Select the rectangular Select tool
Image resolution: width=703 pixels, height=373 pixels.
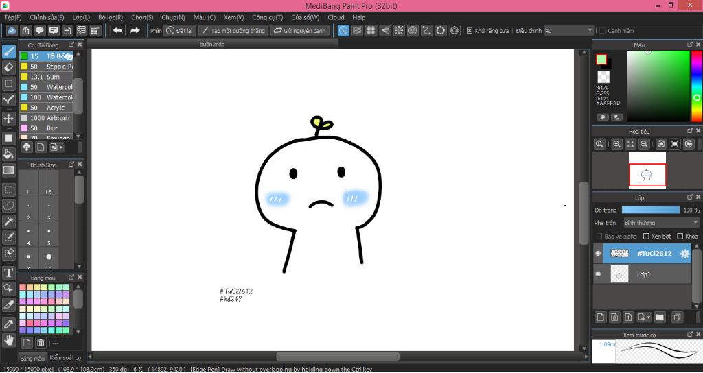(8, 190)
